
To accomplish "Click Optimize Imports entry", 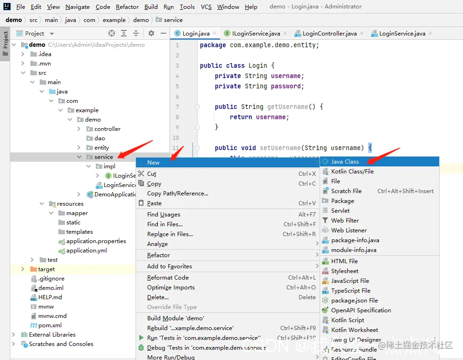I will 228,287.
